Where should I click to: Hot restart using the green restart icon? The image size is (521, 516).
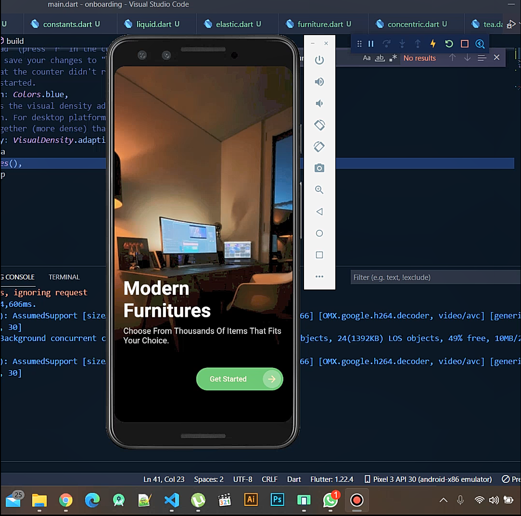pyautogui.click(x=448, y=43)
